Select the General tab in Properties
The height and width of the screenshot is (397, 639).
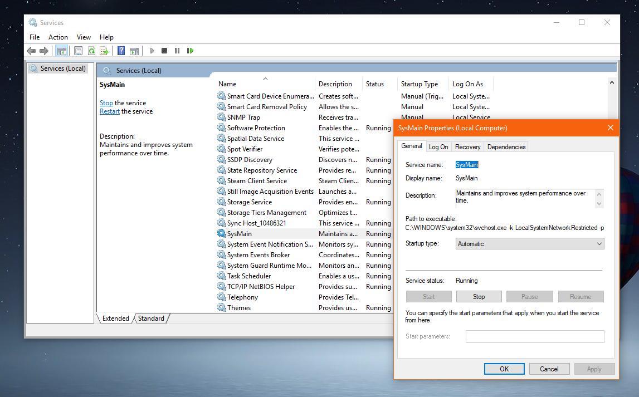411,146
